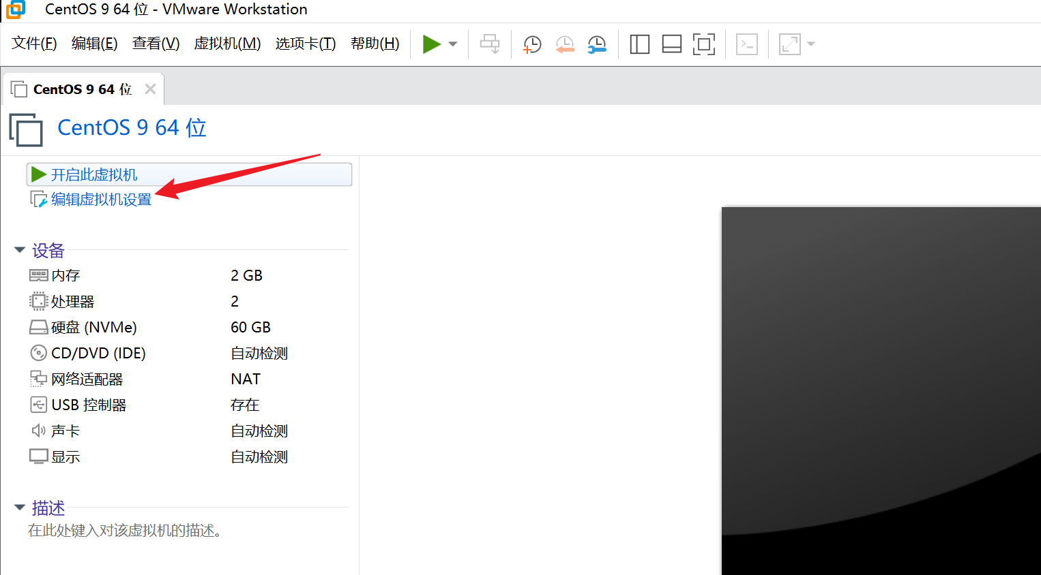Click the CentOS 9 64 位 page heading
Screen dimensions: 1041x575
pos(132,127)
